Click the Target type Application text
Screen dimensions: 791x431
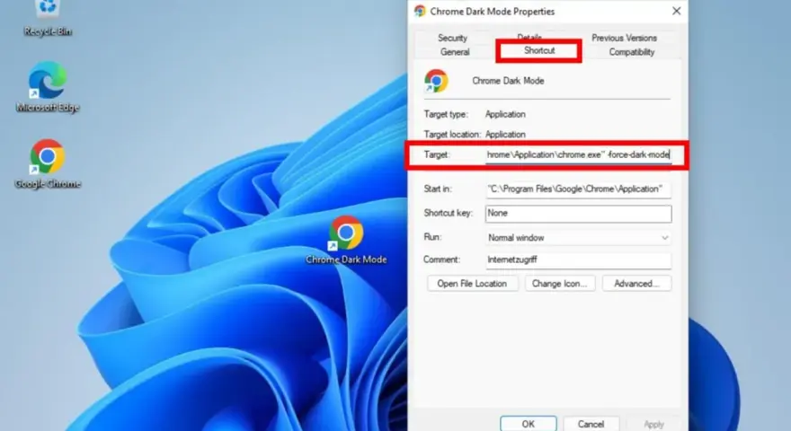pyautogui.click(x=505, y=114)
